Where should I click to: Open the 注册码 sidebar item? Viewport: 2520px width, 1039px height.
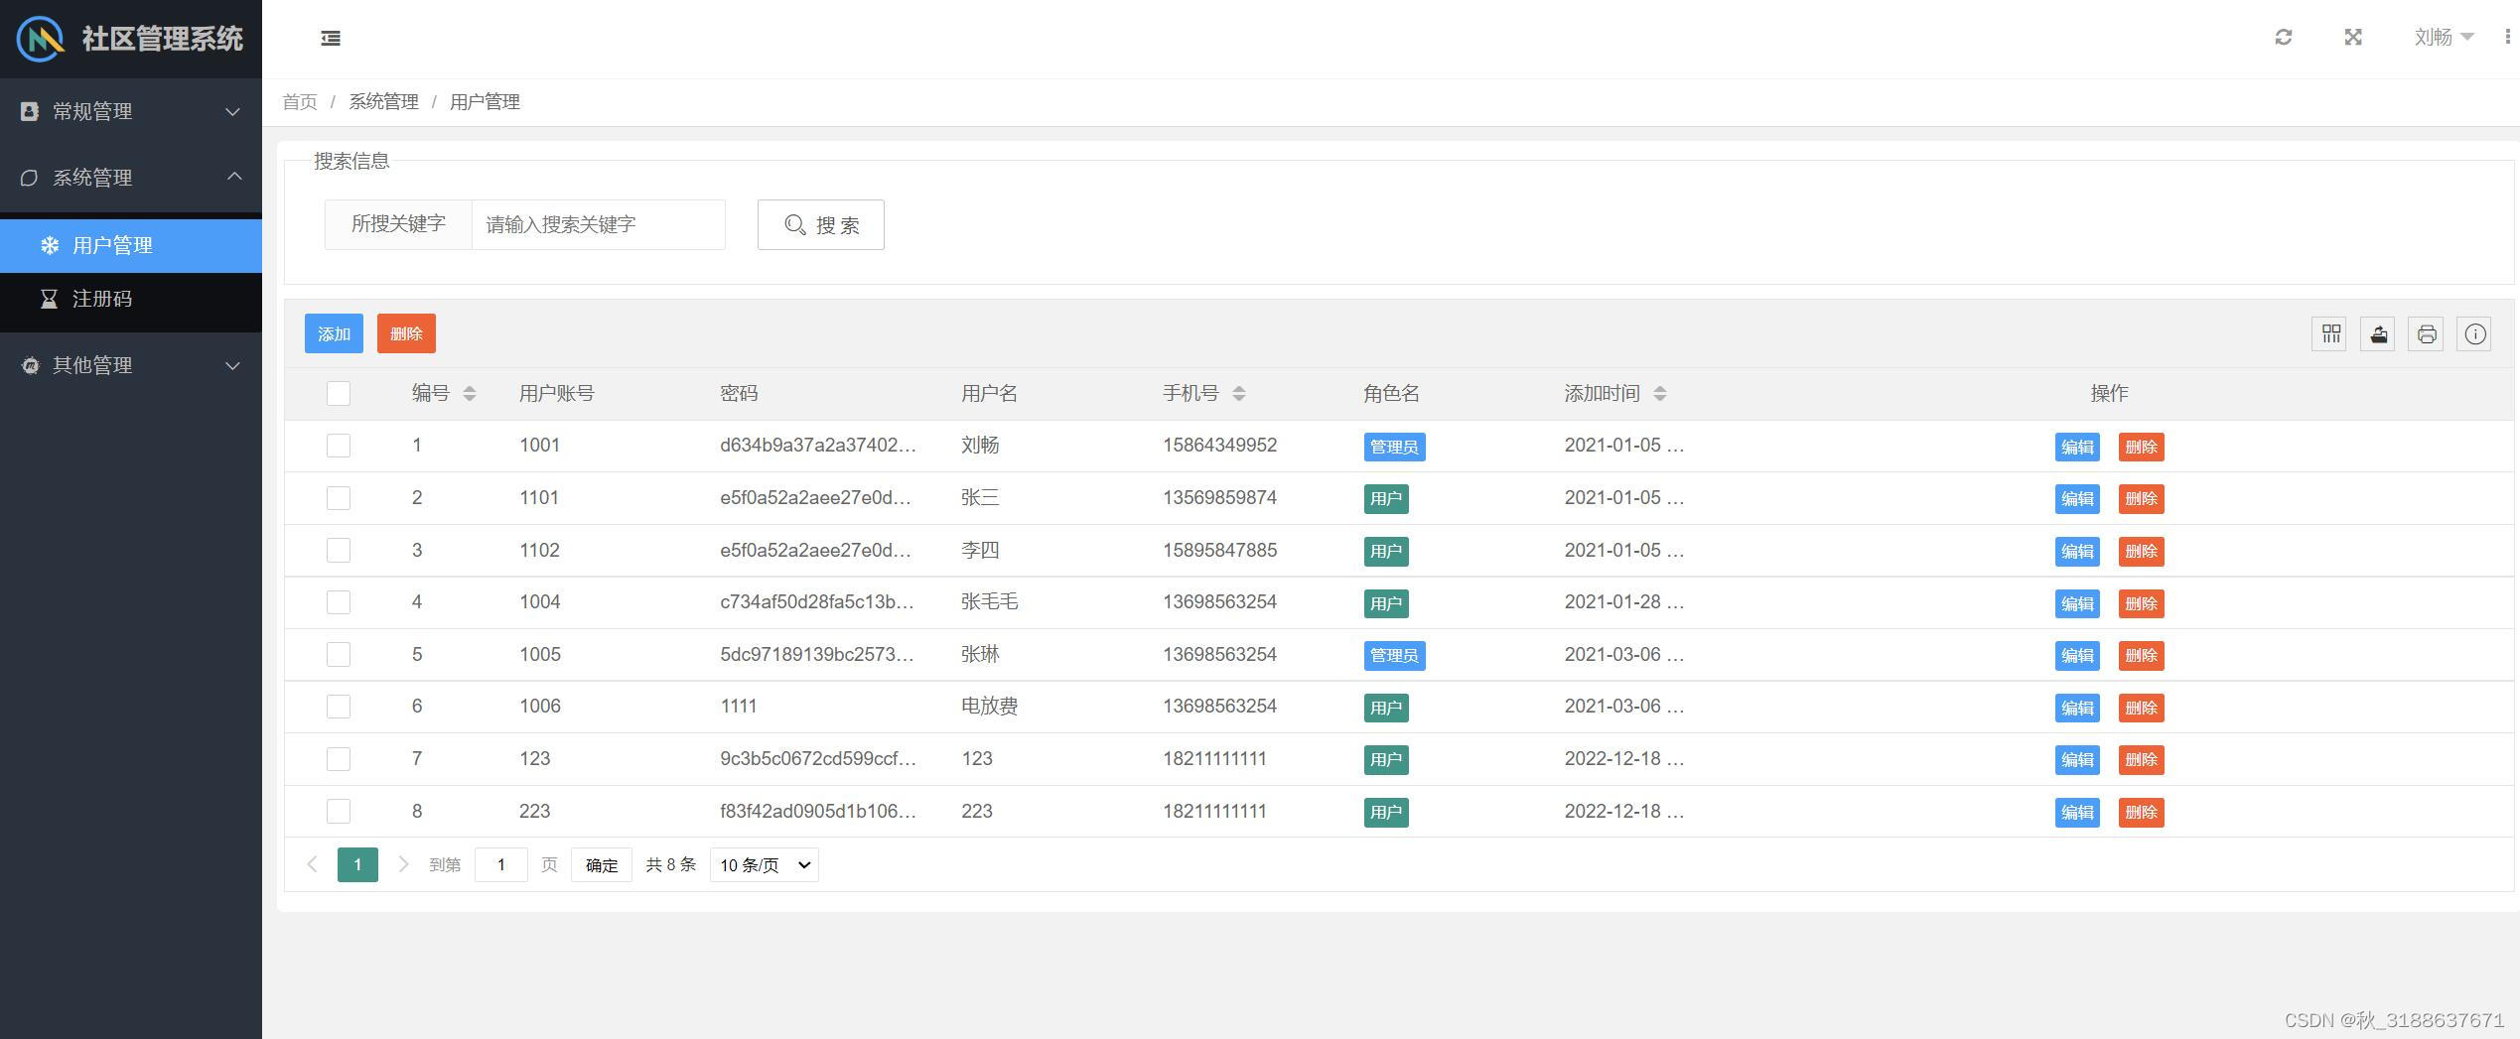point(131,299)
